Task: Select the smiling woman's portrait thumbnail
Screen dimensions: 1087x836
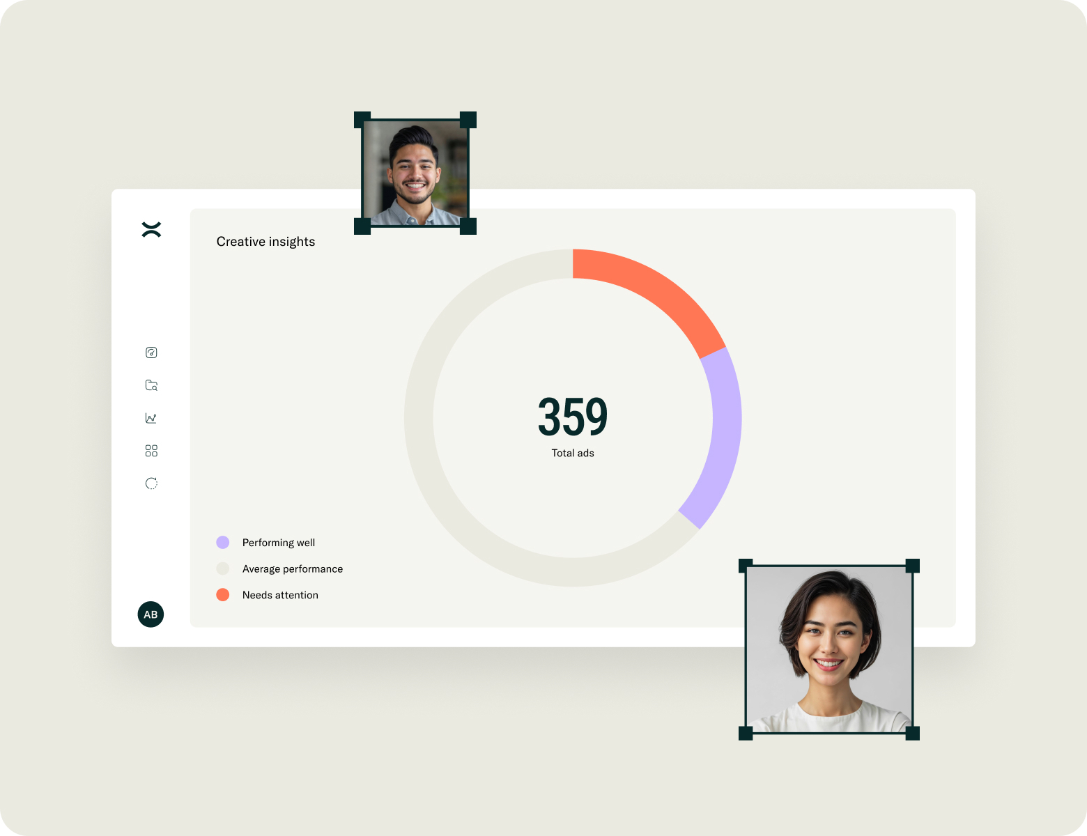Action: pyautogui.click(x=829, y=649)
